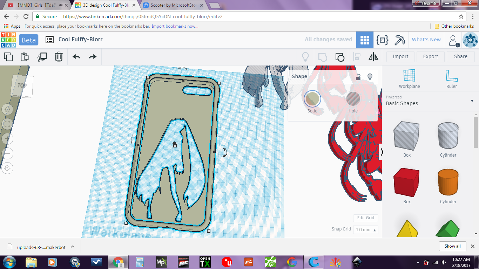
Task: Click the Export button
Action: [431, 57]
